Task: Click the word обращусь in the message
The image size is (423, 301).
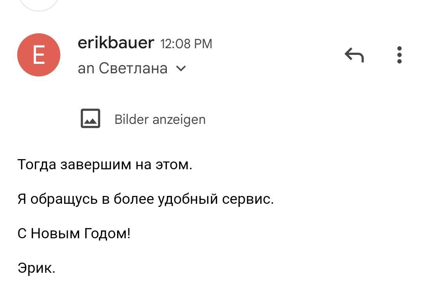Action: (x=64, y=199)
